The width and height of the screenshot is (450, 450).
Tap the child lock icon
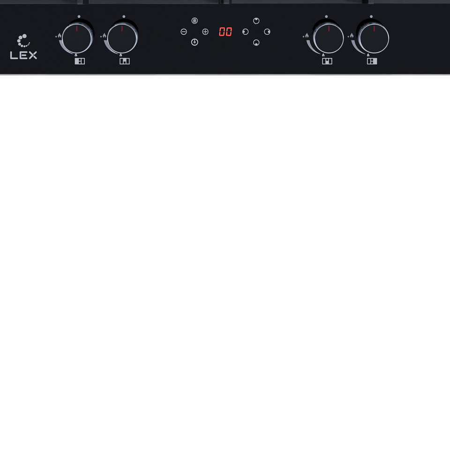coord(195,21)
